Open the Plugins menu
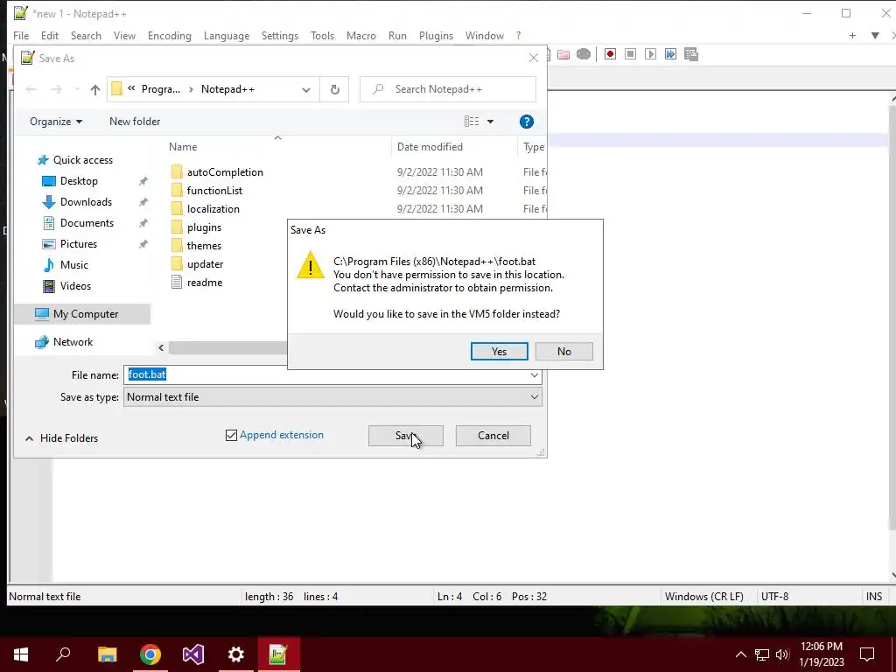Viewport: 896px width, 672px height. pyautogui.click(x=436, y=35)
